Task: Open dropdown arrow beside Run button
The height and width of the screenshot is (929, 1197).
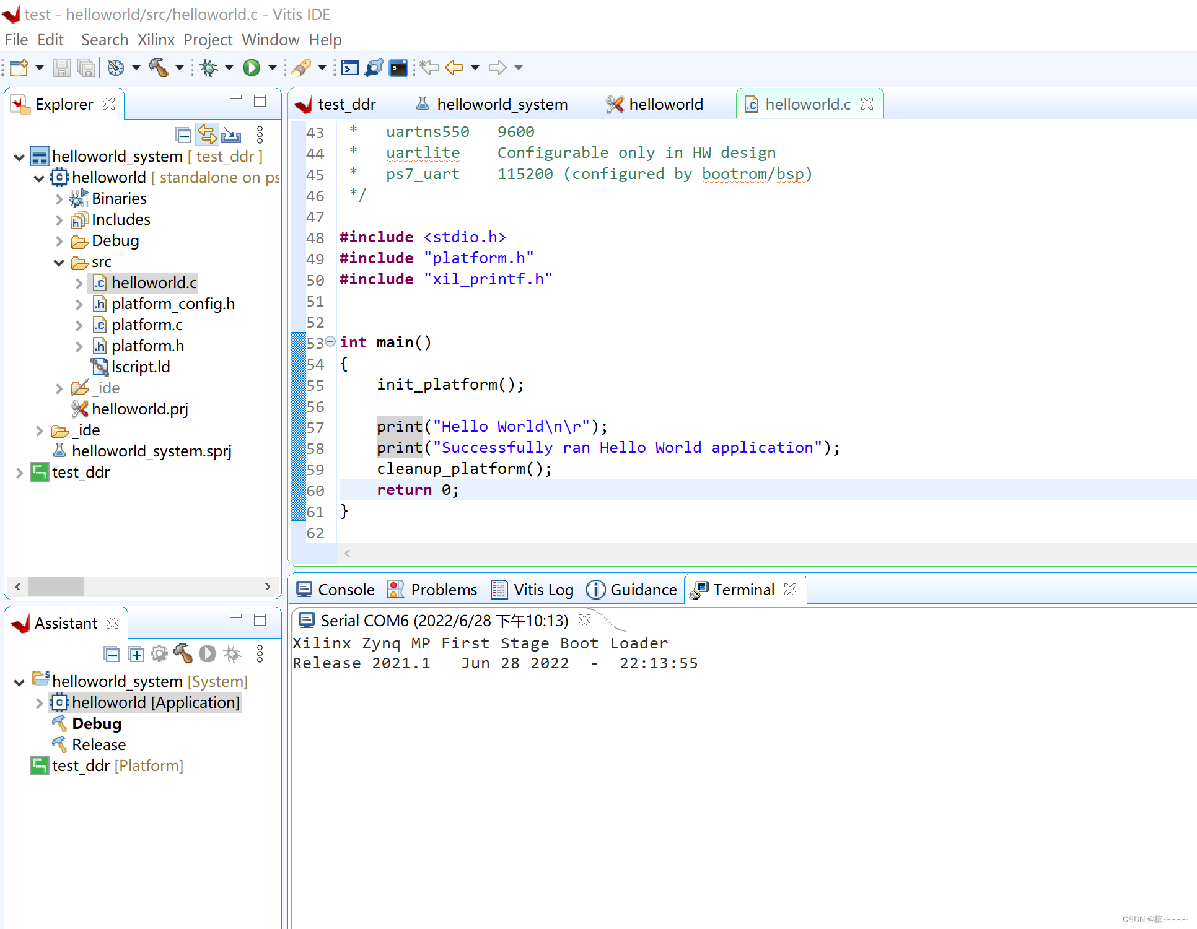Action: (x=273, y=68)
